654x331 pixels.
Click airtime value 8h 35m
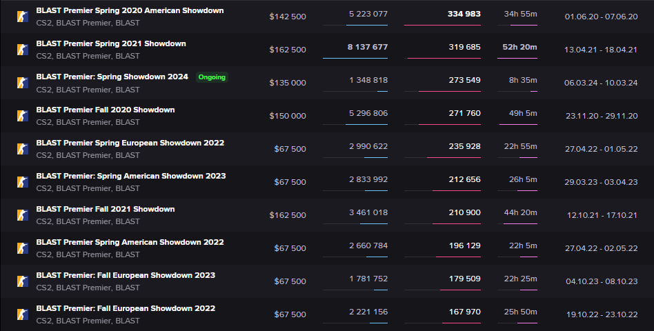pos(523,80)
